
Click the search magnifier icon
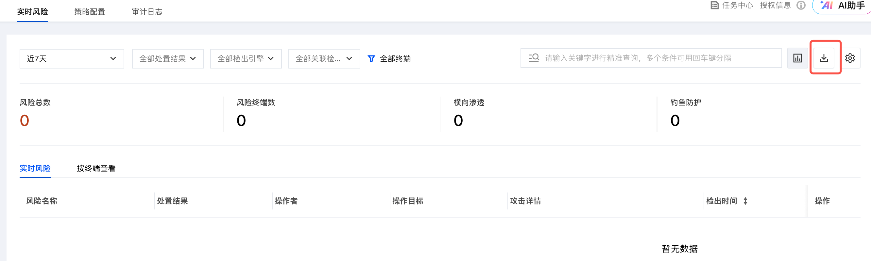[534, 58]
